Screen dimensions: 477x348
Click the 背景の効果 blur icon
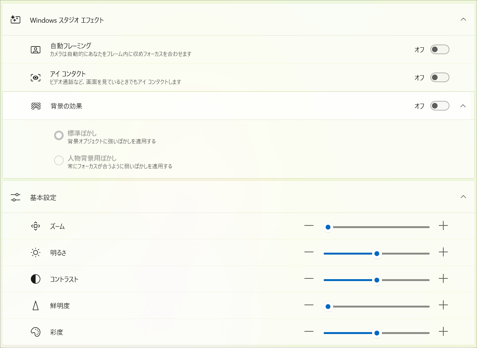tap(36, 106)
